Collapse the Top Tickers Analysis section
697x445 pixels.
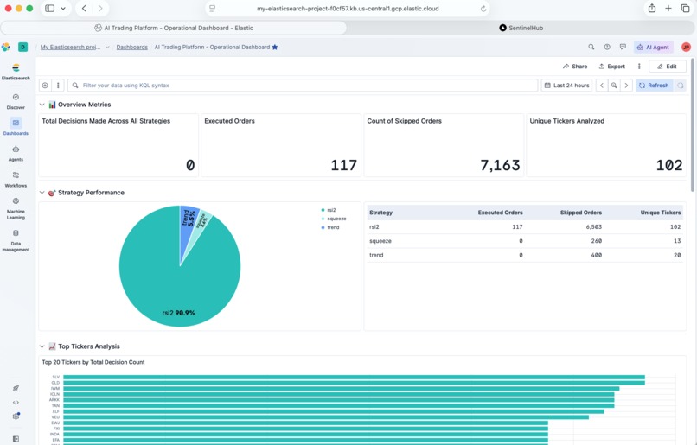click(42, 346)
